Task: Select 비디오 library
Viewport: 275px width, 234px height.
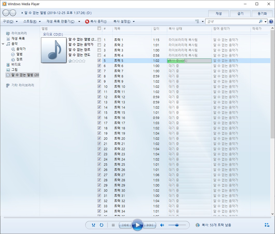Action: click(16, 64)
